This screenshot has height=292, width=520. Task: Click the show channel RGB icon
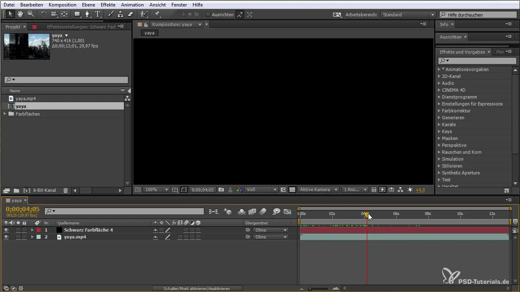(239, 189)
